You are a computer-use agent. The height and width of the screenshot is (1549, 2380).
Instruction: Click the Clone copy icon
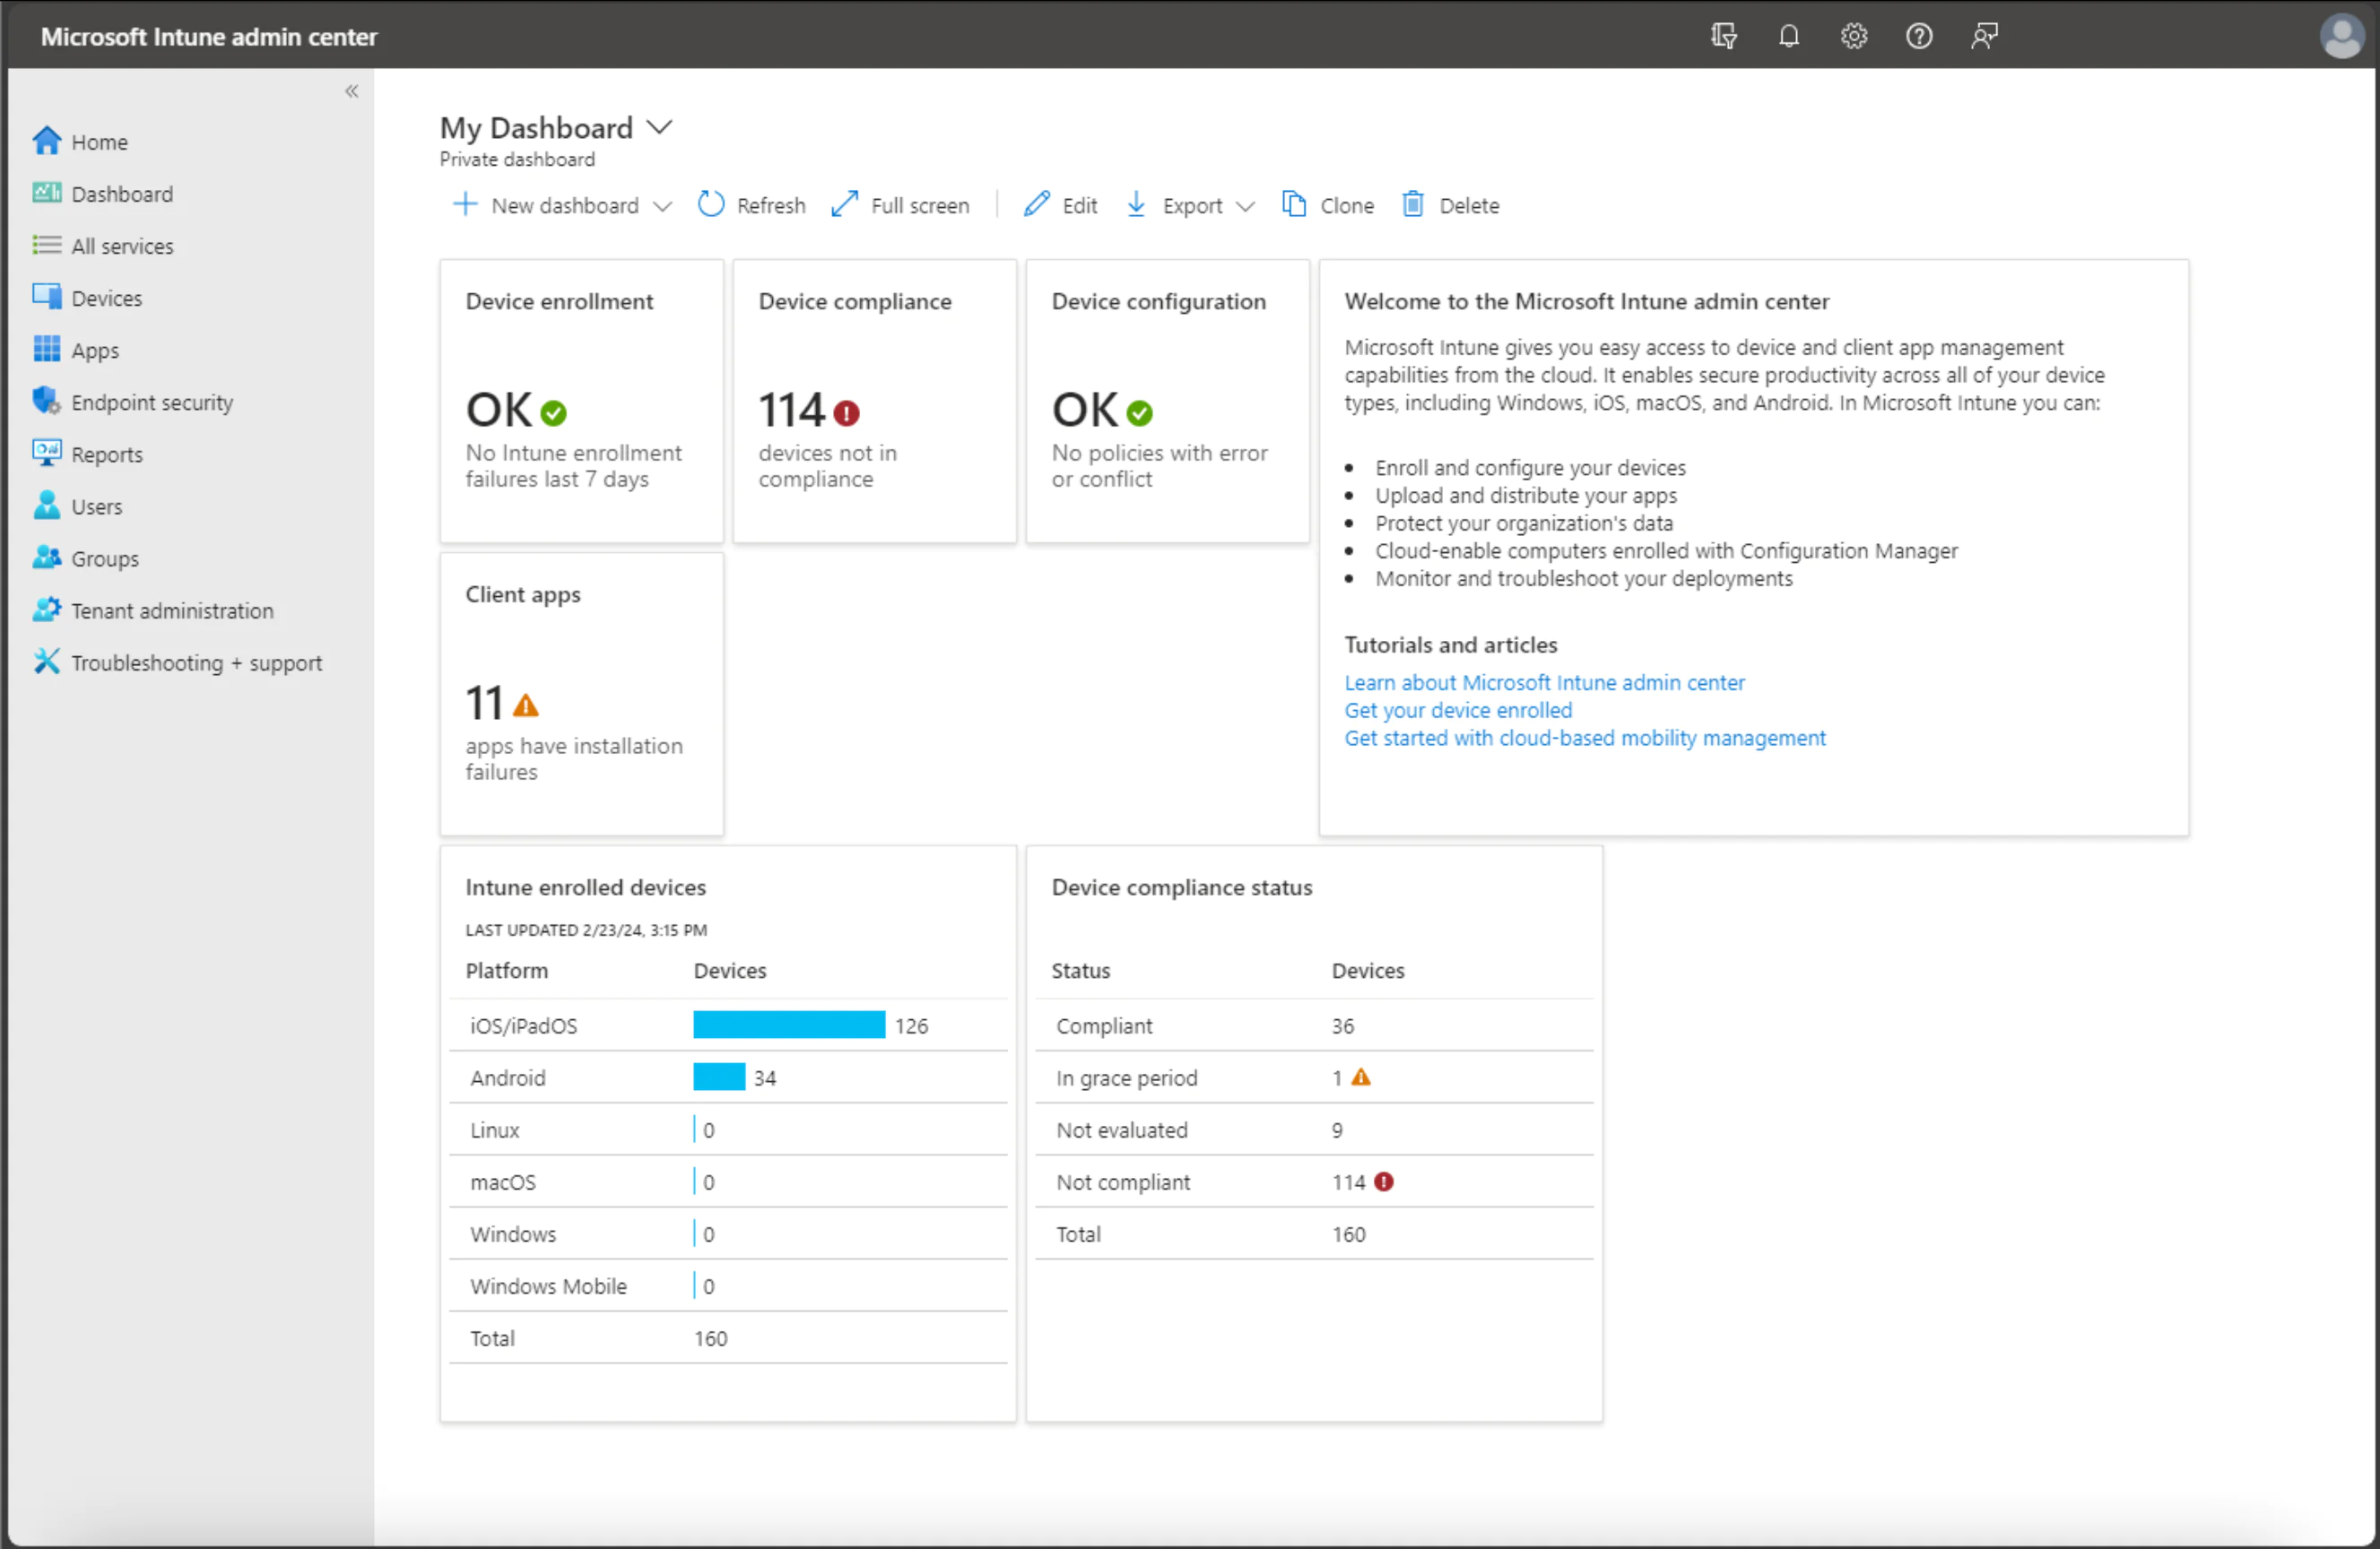[1294, 203]
